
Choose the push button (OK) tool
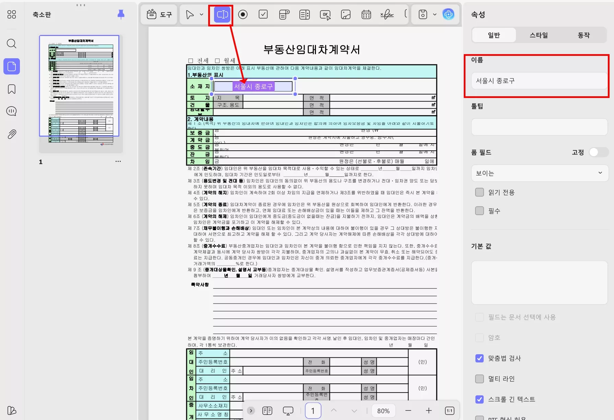325,14
